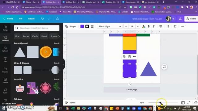Viewport: 198px width, 111px height.
Task: Open the insights chart icon
Action: [x=180, y=18]
